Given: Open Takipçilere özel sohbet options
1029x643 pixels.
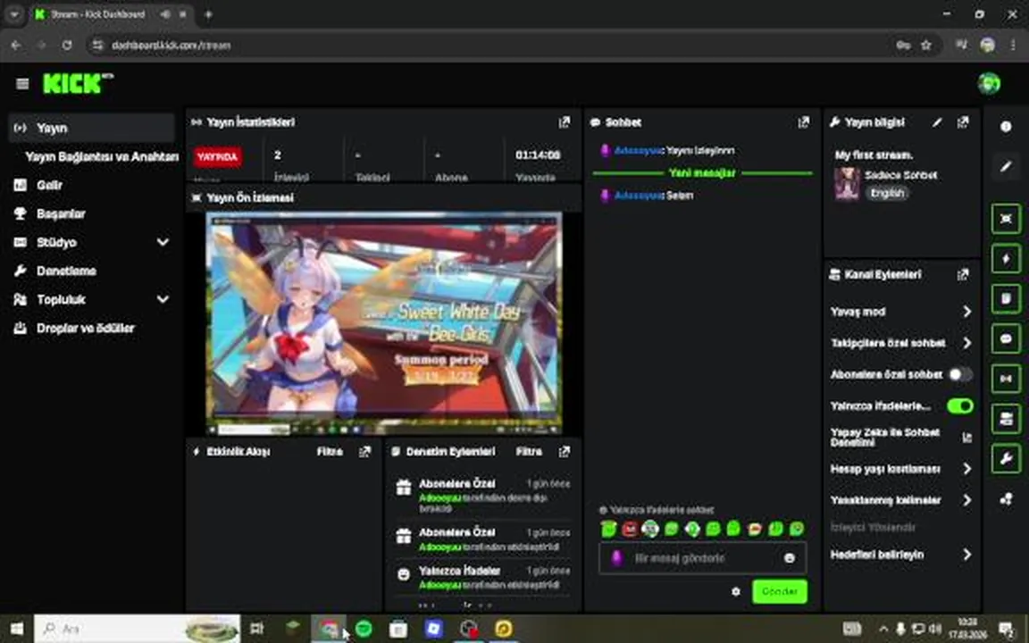Looking at the screenshot, I should [x=901, y=343].
